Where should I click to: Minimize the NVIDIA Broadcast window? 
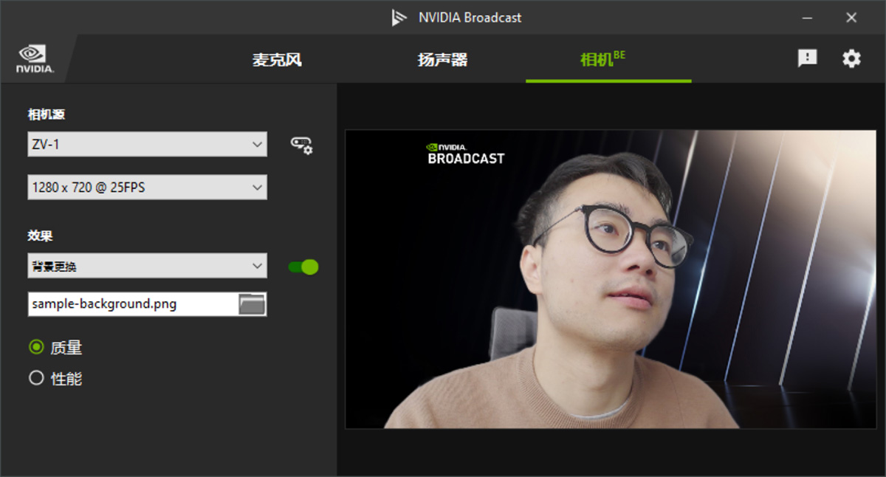(x=807, y=17)
